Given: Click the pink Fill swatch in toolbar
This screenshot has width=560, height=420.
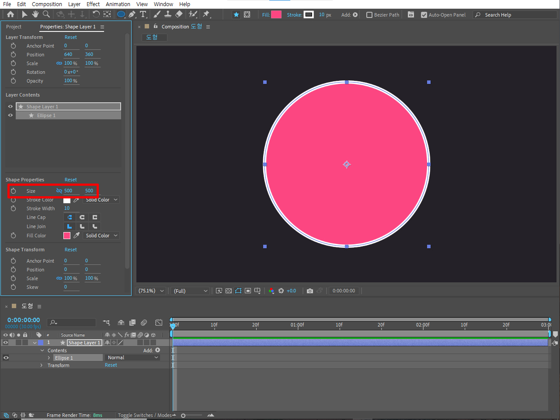Looking at the screenshot, I should pyautogui.click(x=276, y=14).
